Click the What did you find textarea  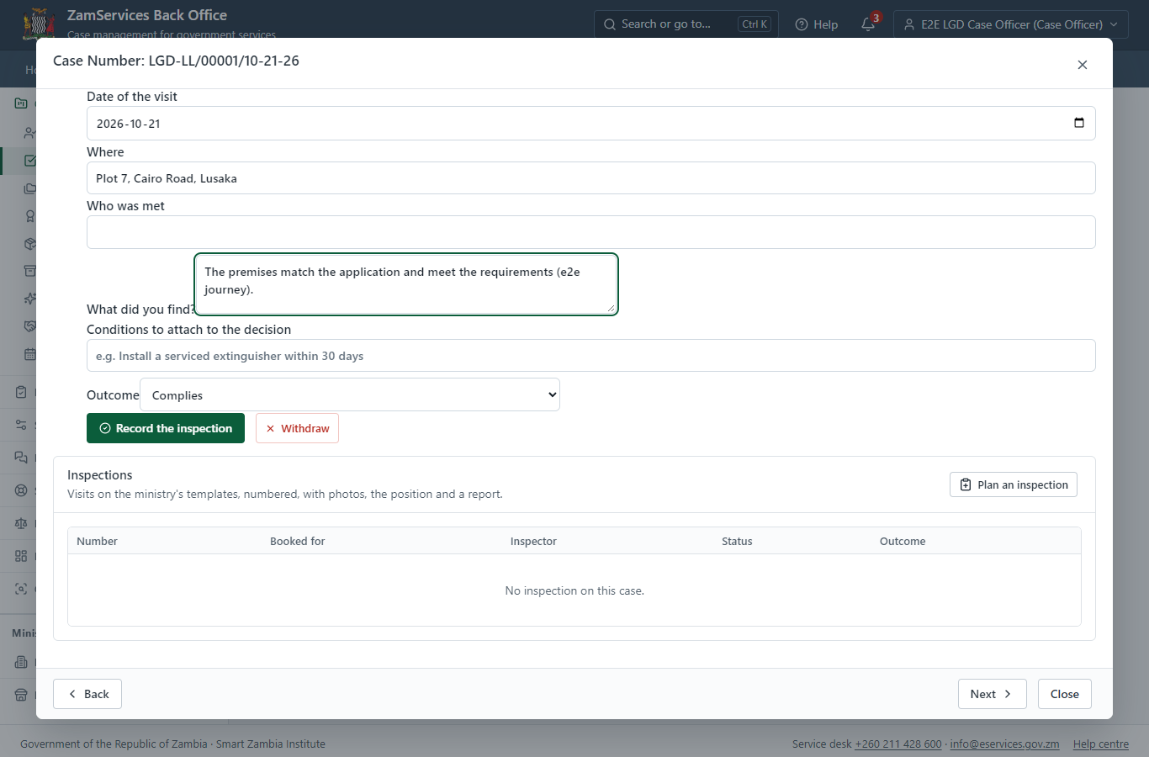click(406, 284)
